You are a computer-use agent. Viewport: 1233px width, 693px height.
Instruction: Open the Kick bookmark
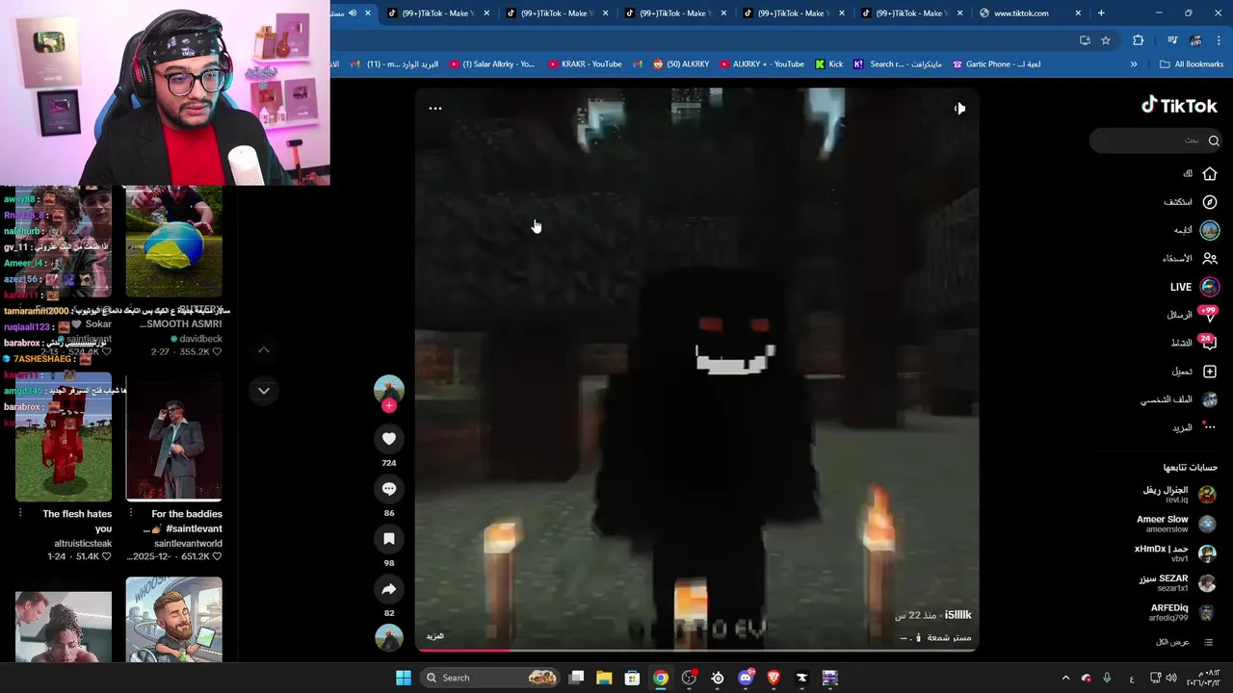pos(828,64)
